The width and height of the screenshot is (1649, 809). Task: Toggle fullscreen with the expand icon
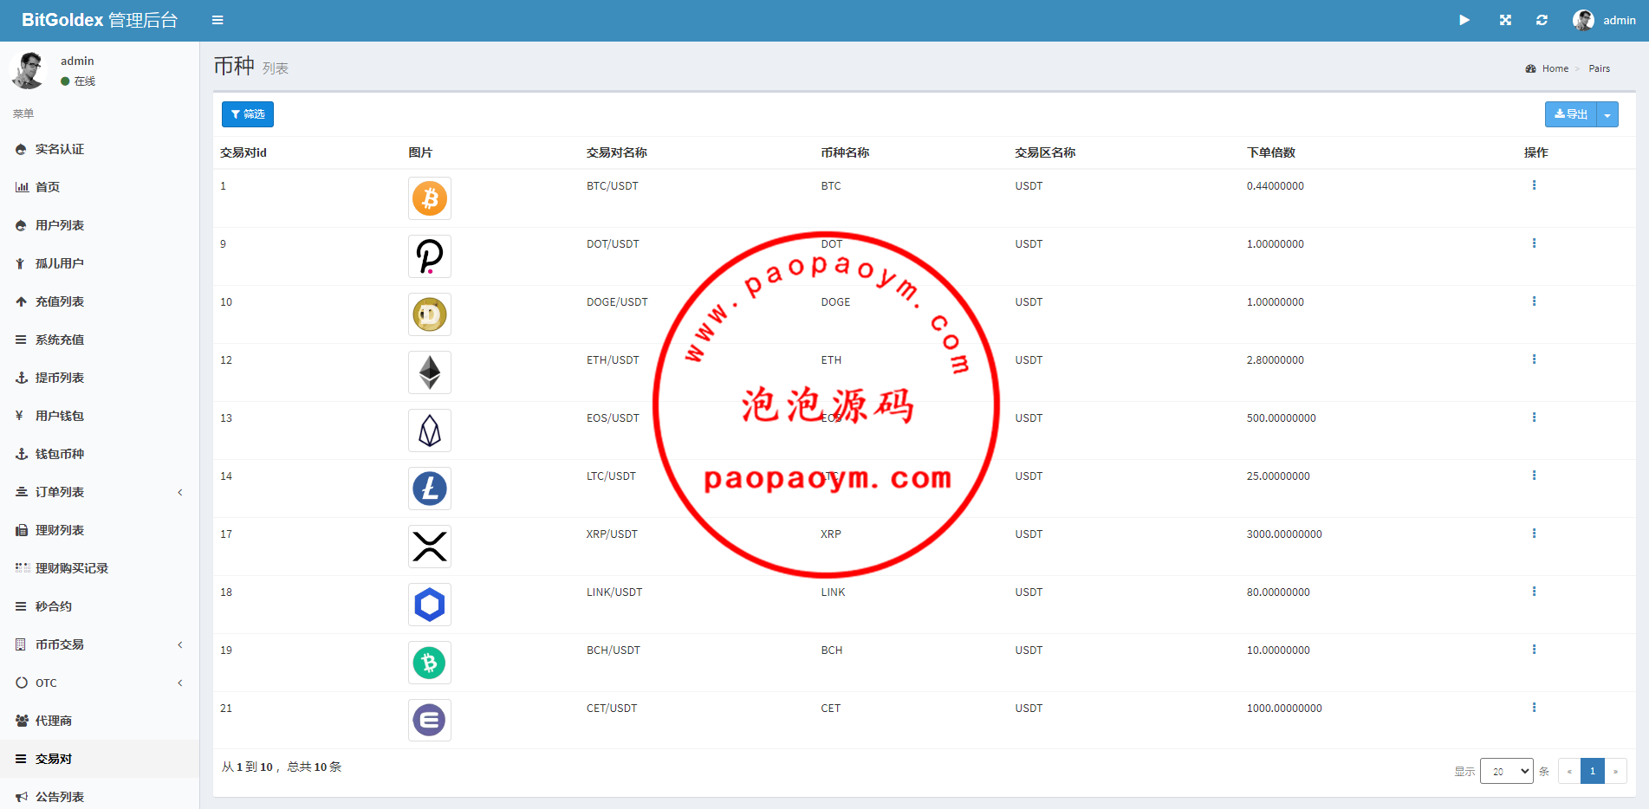[1505, 20]
